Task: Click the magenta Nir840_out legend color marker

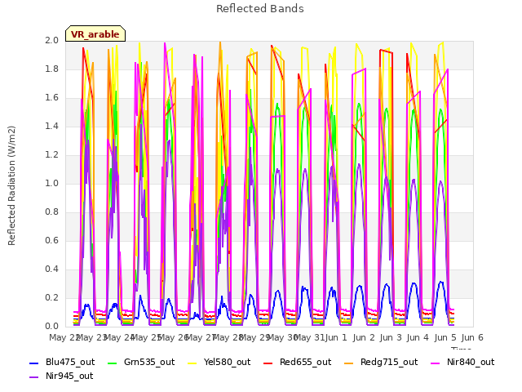Action: coord(436,363)
